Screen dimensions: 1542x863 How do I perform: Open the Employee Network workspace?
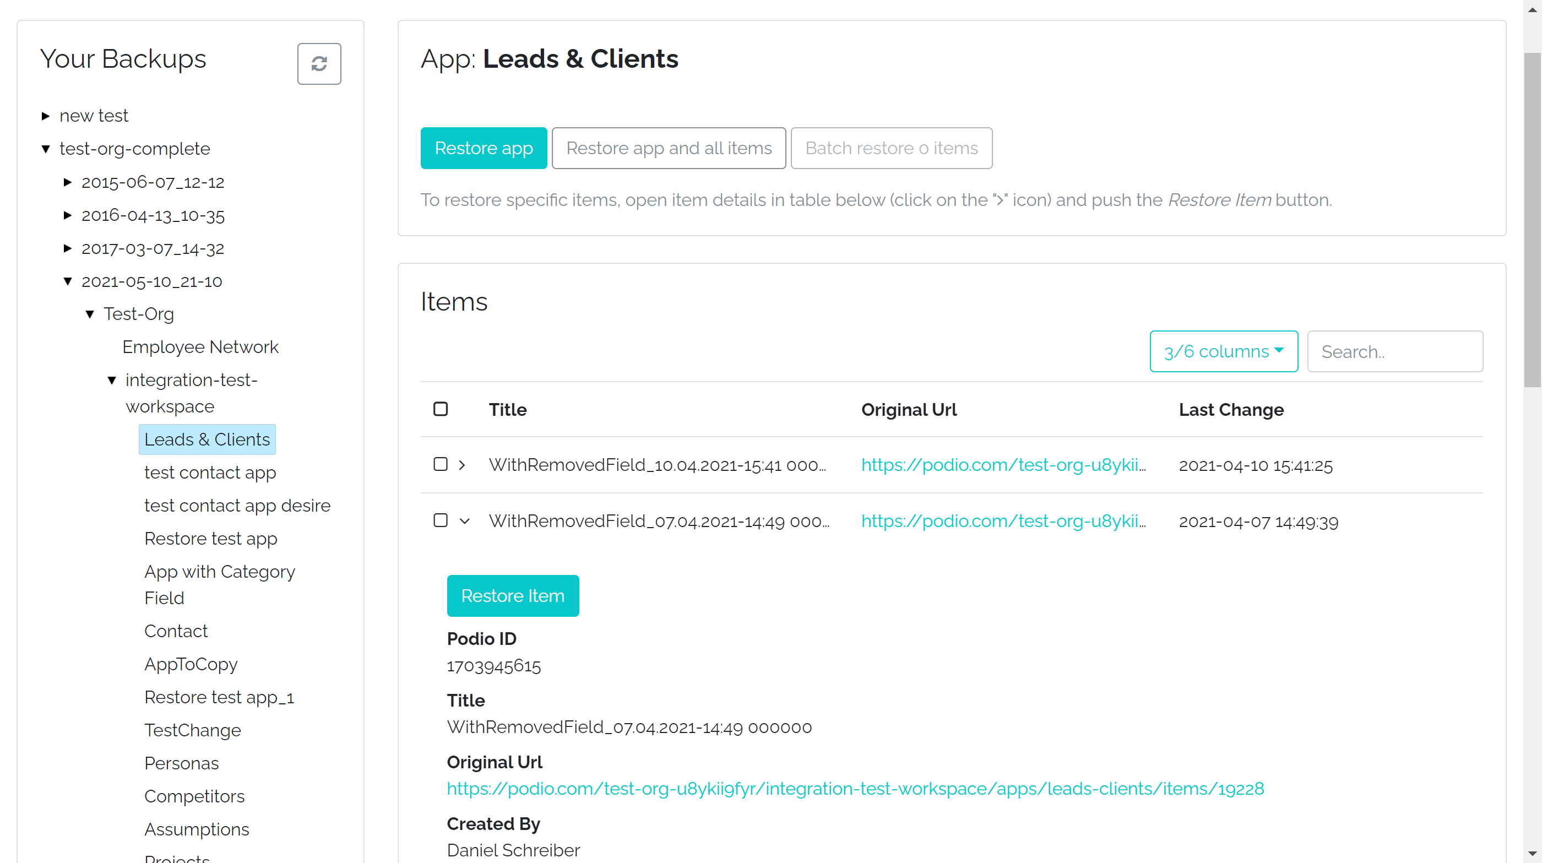click(x=200, y=347)
